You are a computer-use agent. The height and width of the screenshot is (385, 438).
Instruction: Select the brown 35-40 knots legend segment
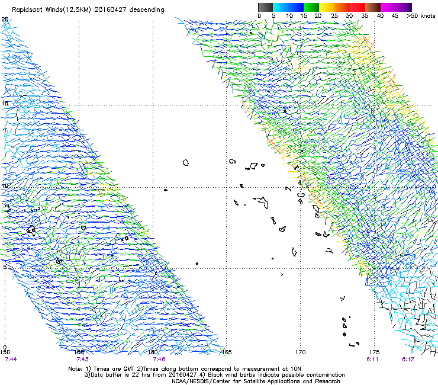[x=373, y=7]
